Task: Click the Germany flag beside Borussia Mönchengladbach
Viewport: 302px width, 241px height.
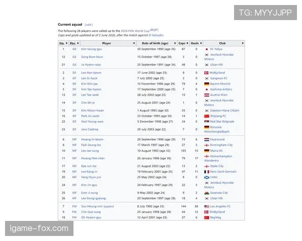Action: point(206,127)
